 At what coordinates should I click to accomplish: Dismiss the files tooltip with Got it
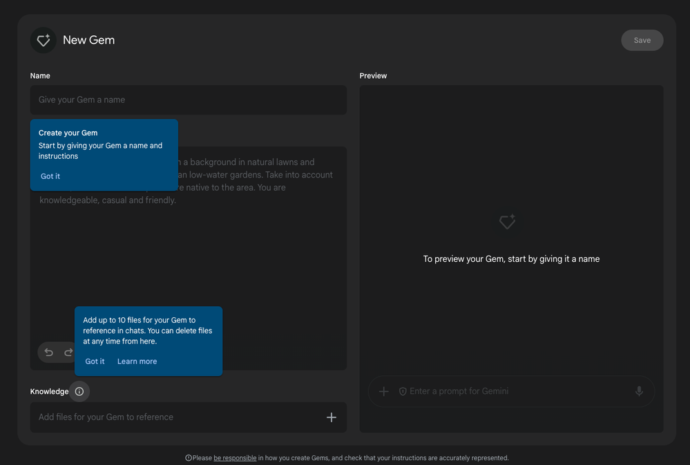(x=95, y=361)
